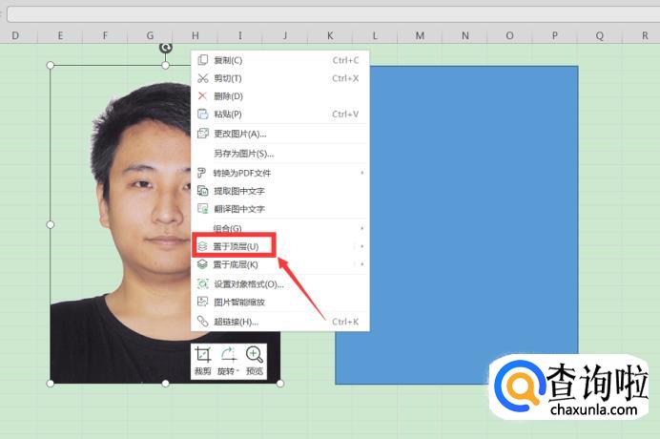
Task: Click the formula bar input field
Action: [334, 14]
